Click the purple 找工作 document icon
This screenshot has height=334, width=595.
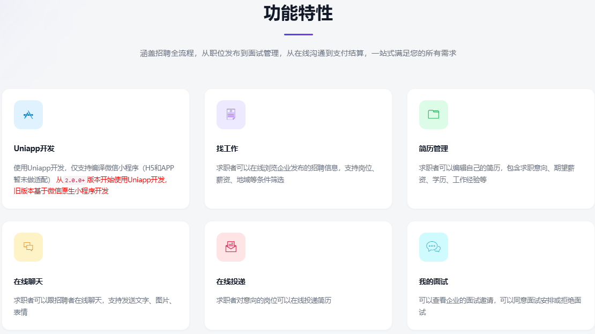pyautogui.click(x=231, y=115)
